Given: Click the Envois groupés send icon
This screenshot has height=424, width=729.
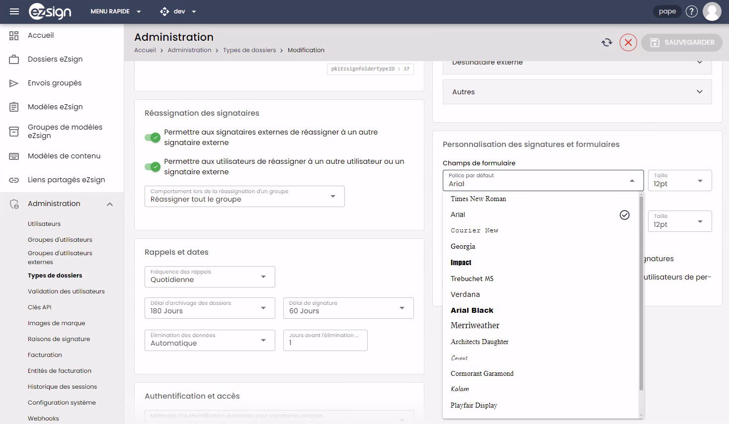Looking at the screenshot, I should pyautogui.click(x=14, y=83).
